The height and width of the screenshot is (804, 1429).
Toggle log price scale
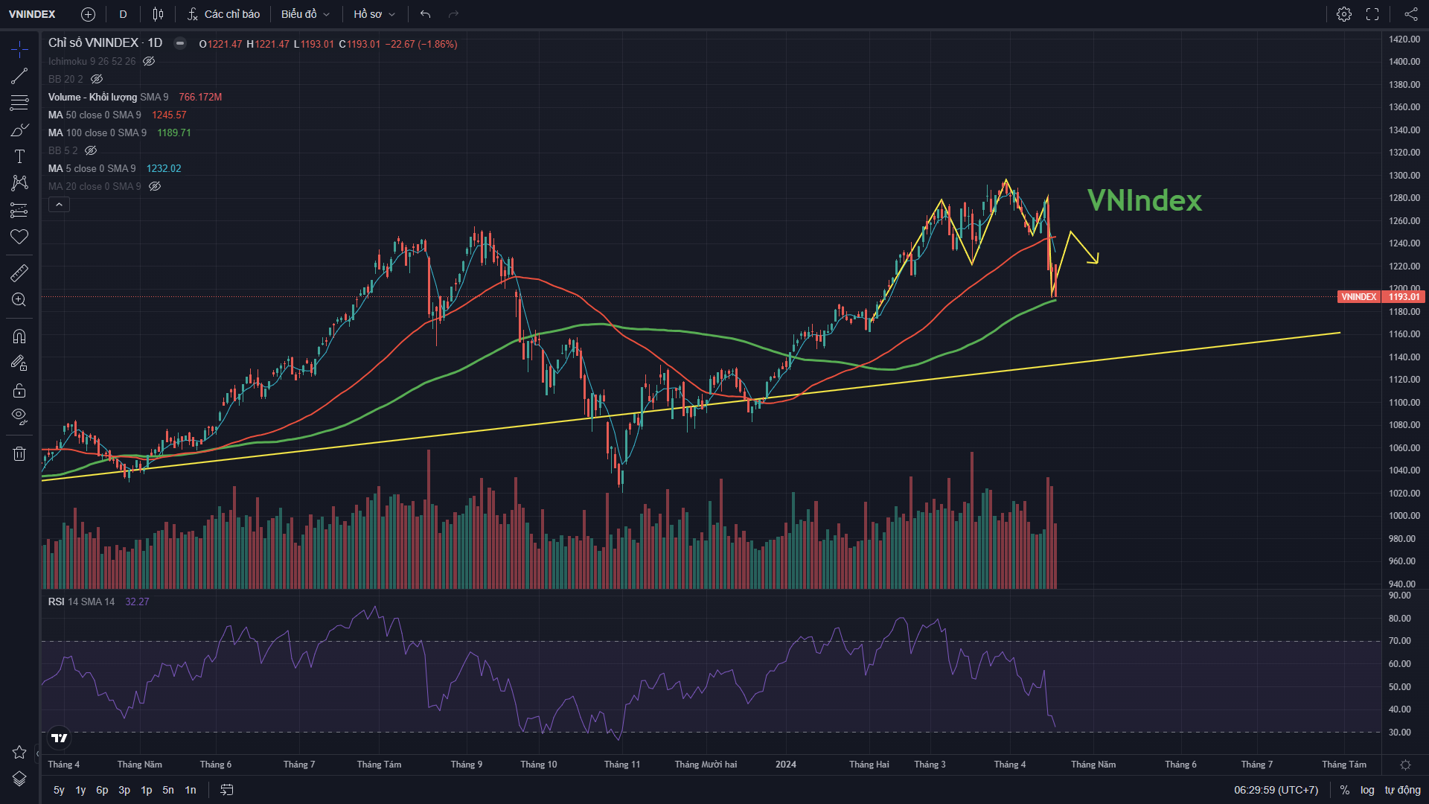(1367, 790)
